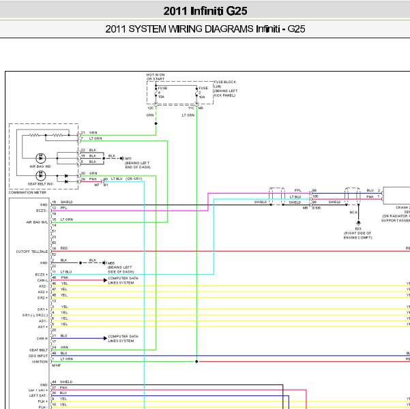Select the "DR1 +" terminal label
410x409 pixels.
[x=43, y=309]
